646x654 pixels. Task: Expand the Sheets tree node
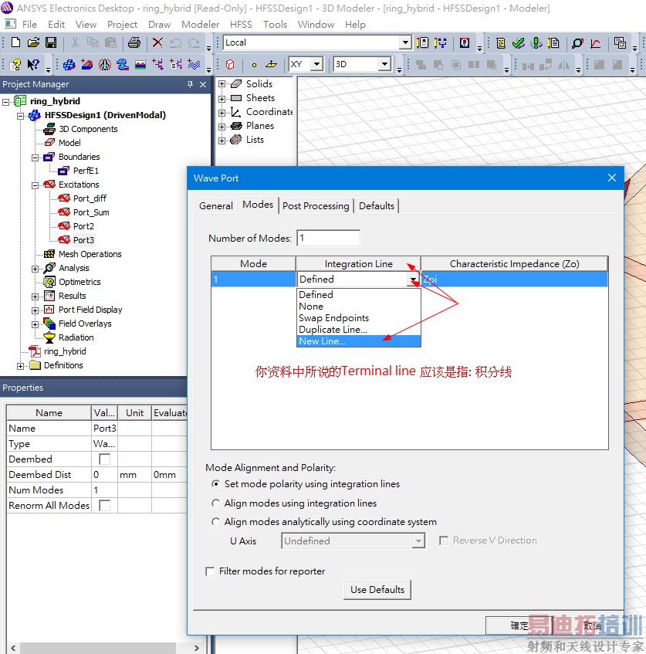pos(222,98)
